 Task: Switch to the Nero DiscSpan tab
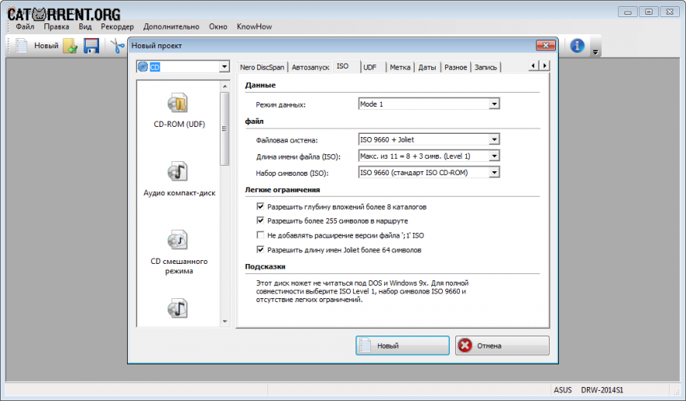click(262, 67)
